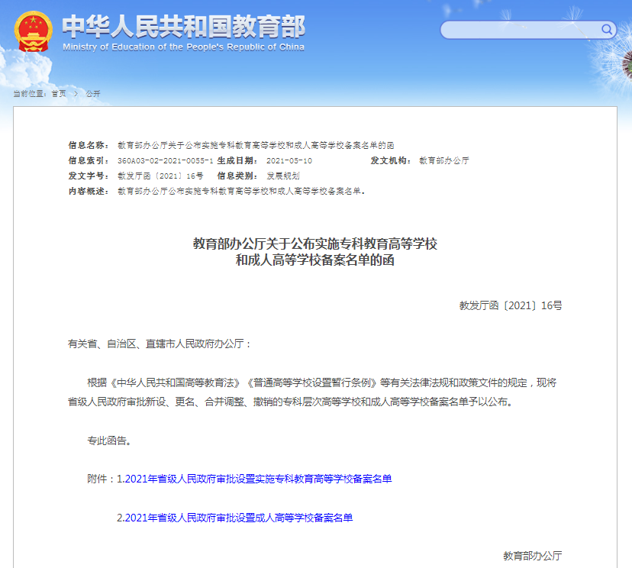
Task: Click the 生成日期 value 2021-05-10
Action: [x=289, y=161]
